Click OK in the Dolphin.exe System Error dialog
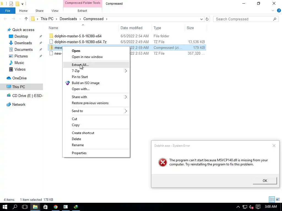Image resolution: width=282 pixels, height=211 pixels. click(x=265, y=181)
